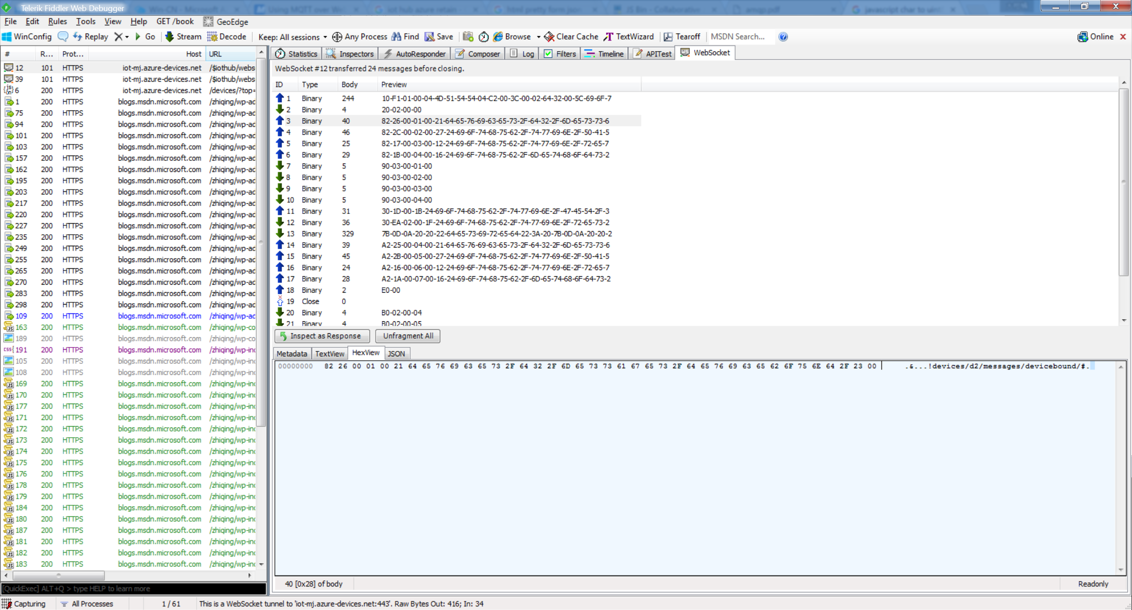The height and width of the screenshot is (610, 1132).
Task: Expand the Browse dropdown arrow
Action: point(538,37)
